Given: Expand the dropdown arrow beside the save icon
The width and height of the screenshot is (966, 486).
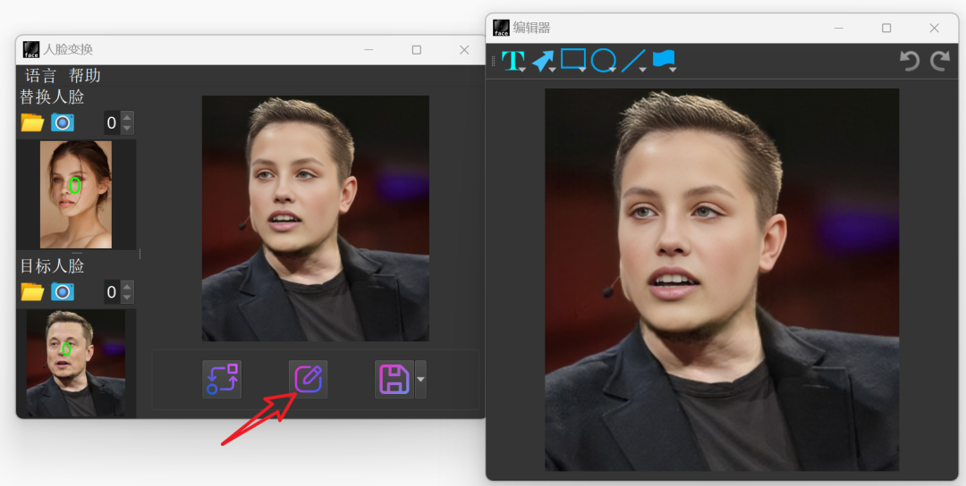Looking at the screenshot, I should pyautogui.click(x=420, y=379).
